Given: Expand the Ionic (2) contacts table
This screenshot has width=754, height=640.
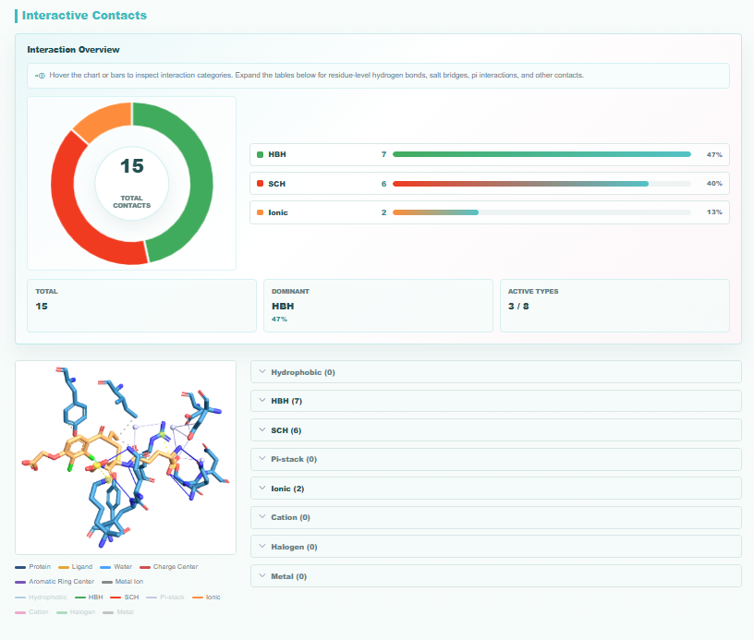Looking at the screenshot, I should point(496,489).
